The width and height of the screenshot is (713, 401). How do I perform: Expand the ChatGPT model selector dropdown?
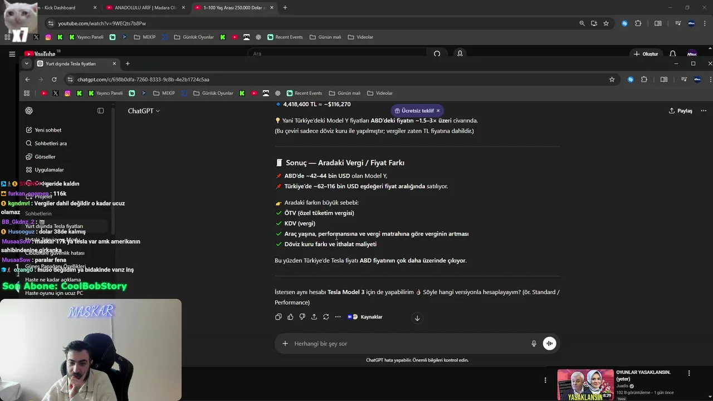point(144,111)
